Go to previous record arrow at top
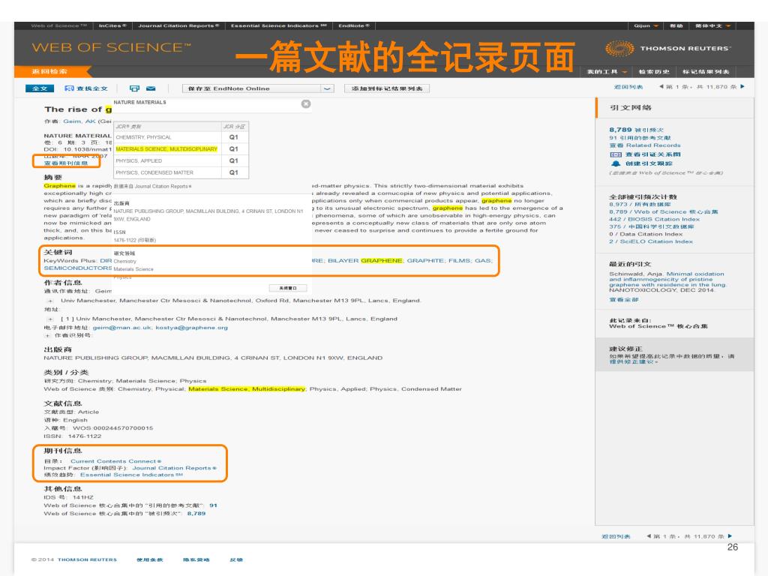Image resolution: width=768 pixels, height=576 pixels. coord(661,87)
